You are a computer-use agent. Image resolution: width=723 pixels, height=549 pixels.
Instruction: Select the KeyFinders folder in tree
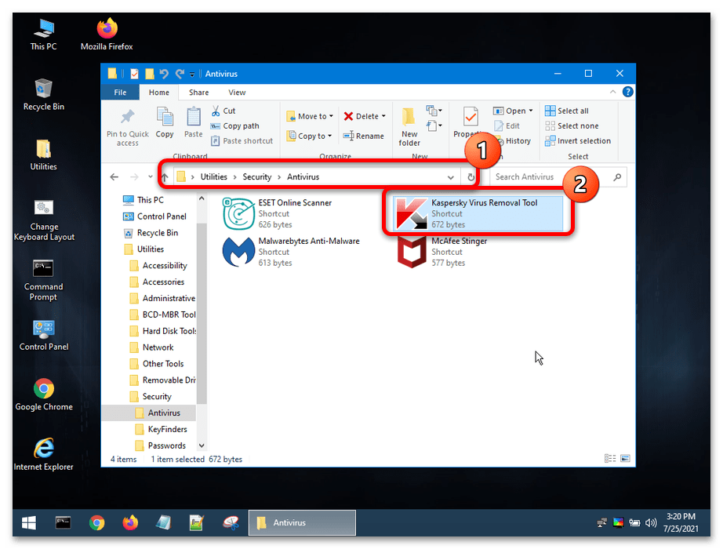pyautogui.click(x=167, y=429)
